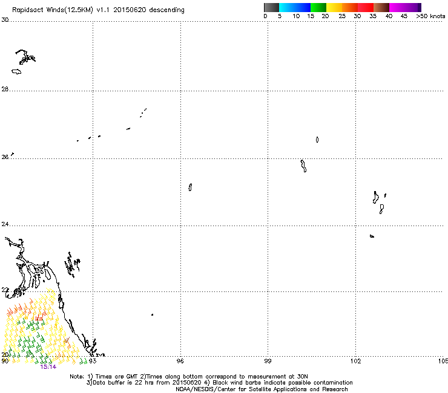Click the longitude axis label "93"
This screenshot has width=448, height=393.
tap(92, 361)
